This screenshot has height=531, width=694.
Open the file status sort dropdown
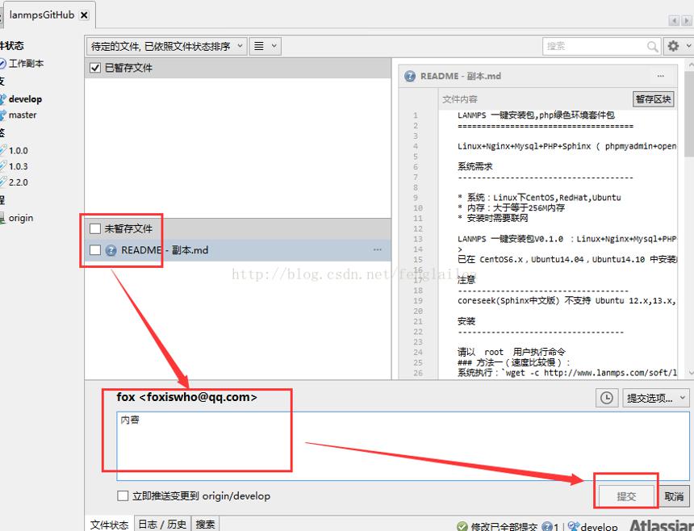click(x=166, y=46)
